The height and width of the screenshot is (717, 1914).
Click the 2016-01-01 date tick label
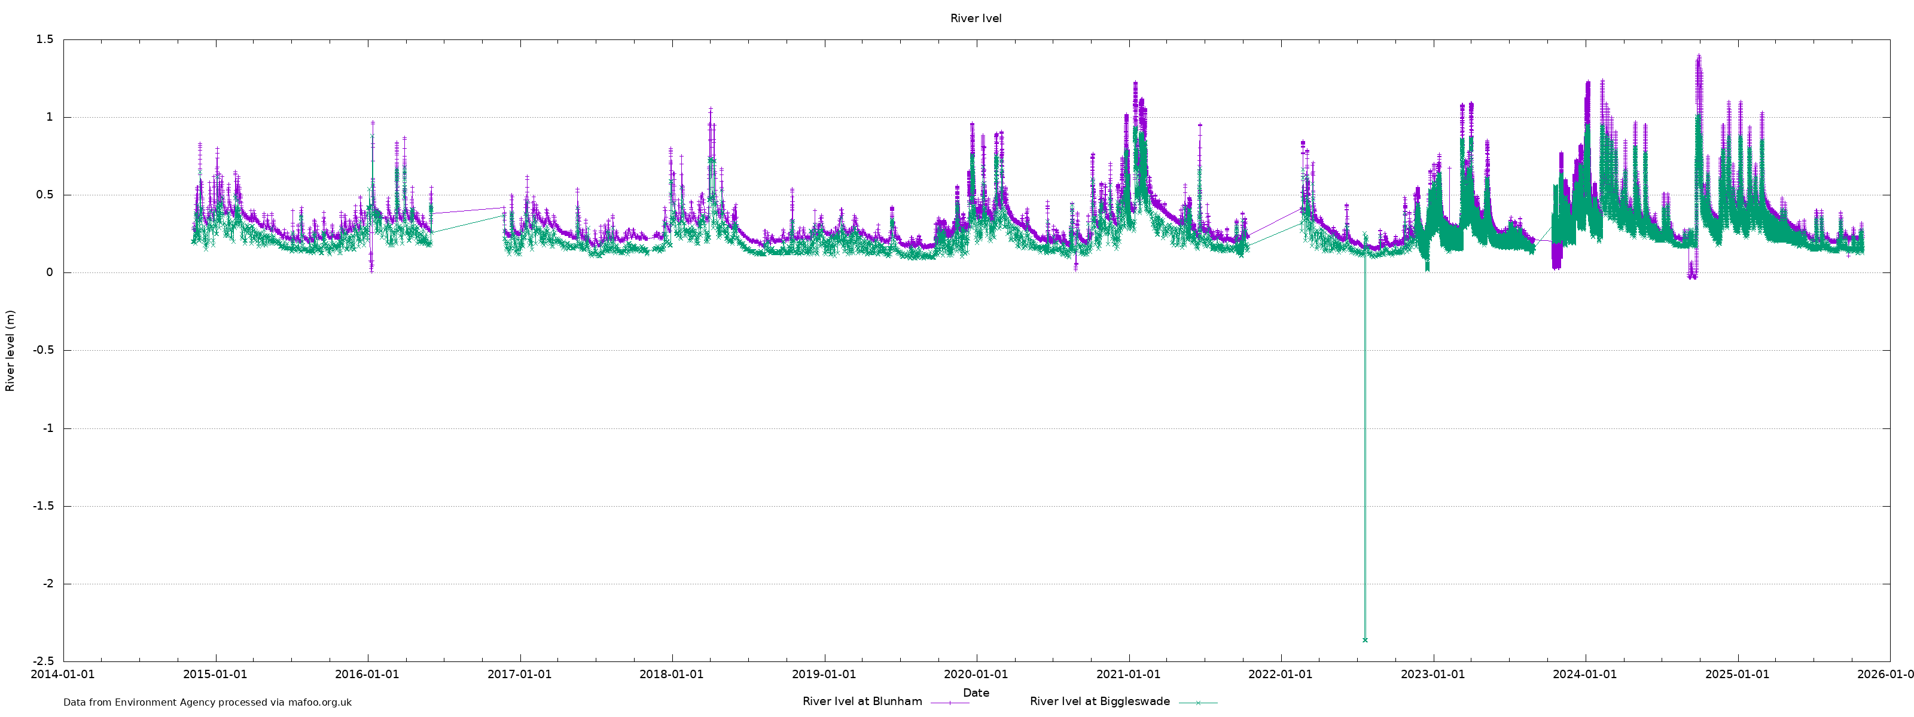(367, 675)
